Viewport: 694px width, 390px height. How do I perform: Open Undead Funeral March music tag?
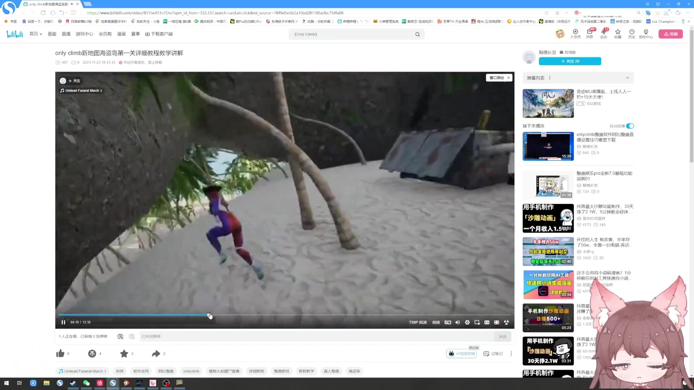(x=83, y=371)
